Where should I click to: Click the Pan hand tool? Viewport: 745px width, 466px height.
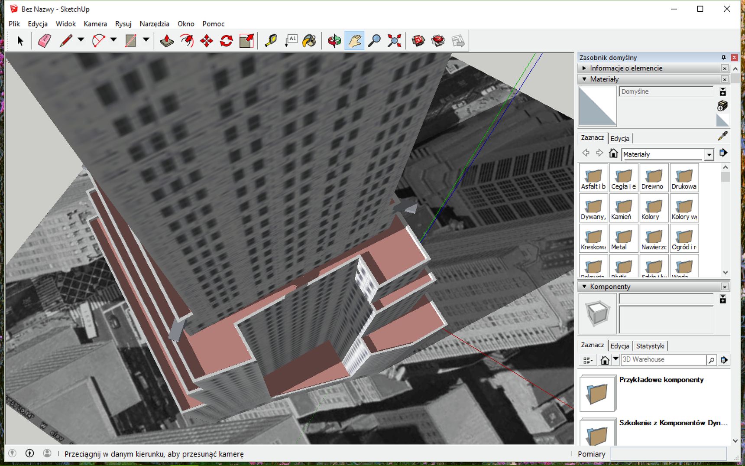[354, 41]
